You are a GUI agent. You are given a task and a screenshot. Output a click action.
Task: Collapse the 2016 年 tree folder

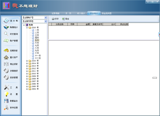coord(27,27)
